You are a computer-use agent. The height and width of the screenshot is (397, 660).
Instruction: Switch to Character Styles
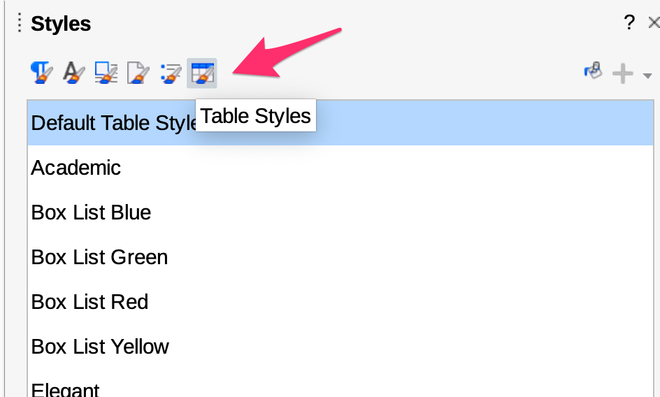73,72
